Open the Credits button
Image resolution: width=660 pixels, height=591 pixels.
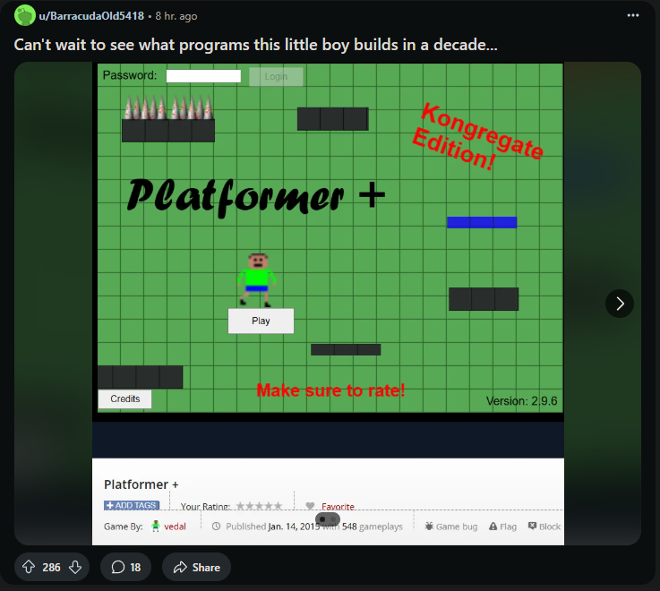coord(125,398)
